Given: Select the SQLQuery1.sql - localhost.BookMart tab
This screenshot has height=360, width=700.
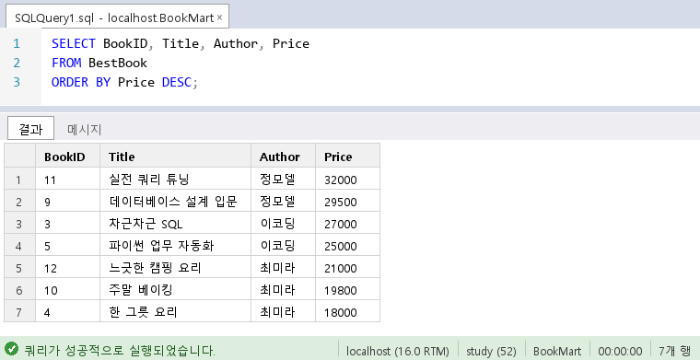Looking at the screenshot, I should [x=117, y=17].
